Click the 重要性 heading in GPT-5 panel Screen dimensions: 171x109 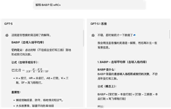(x=16, y=92)
